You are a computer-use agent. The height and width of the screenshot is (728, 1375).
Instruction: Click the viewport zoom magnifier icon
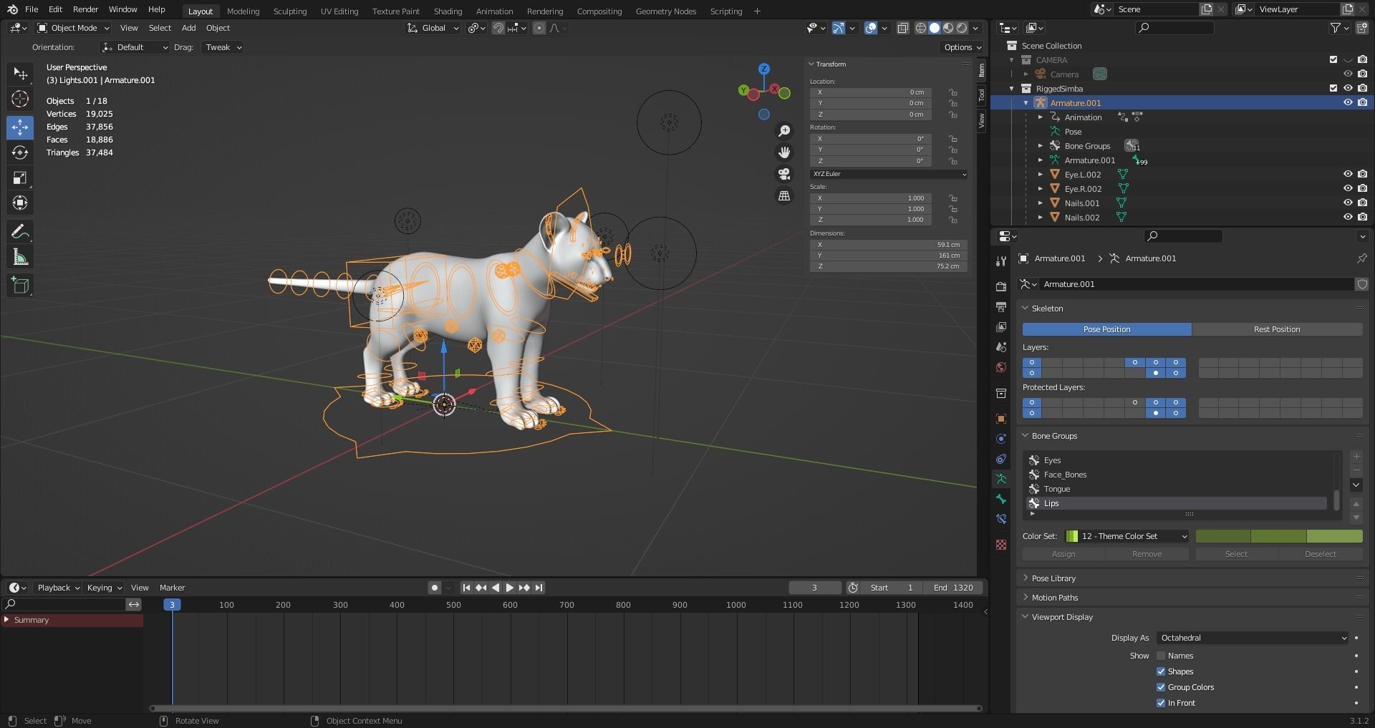point(784,131)
